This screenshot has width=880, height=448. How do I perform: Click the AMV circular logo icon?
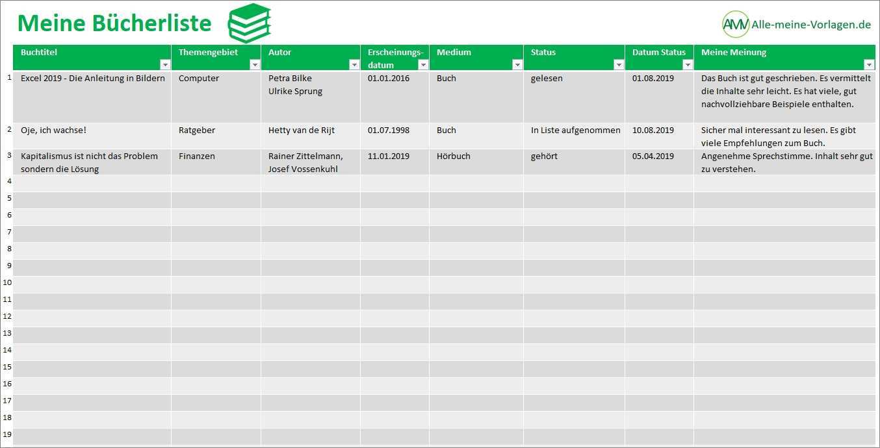pyautogui.click(x=735, y=25)
